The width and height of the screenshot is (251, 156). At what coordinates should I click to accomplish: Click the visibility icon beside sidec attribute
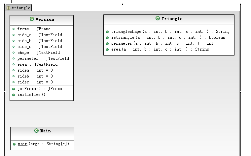pyautogui.click(x=14, y=82)
